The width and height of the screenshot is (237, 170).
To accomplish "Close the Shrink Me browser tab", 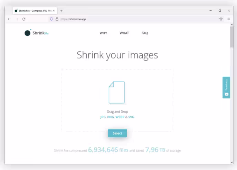I will point(54,11).
